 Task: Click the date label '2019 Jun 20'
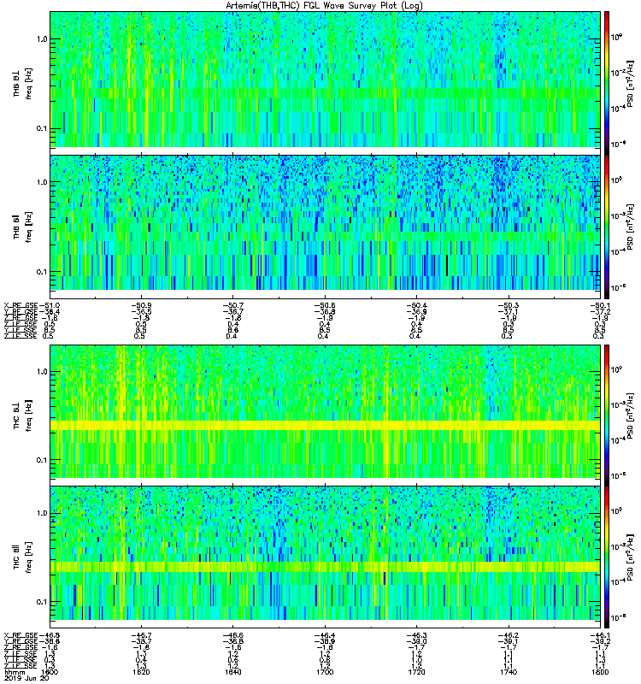26,678
